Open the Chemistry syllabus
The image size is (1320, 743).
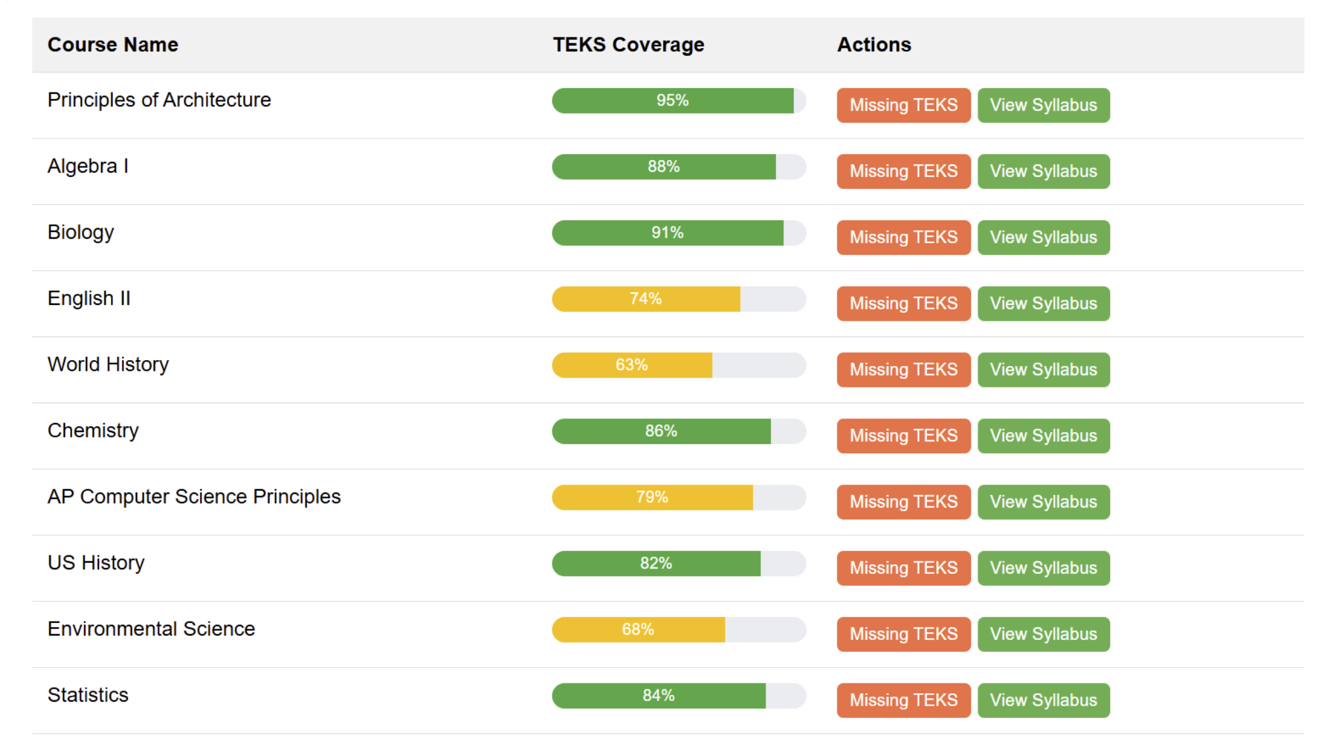[1043, 435]
